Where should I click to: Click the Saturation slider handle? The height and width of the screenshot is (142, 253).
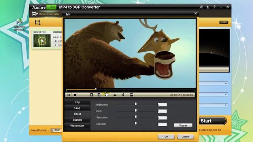pyautogui.click(x=136, y=117)
